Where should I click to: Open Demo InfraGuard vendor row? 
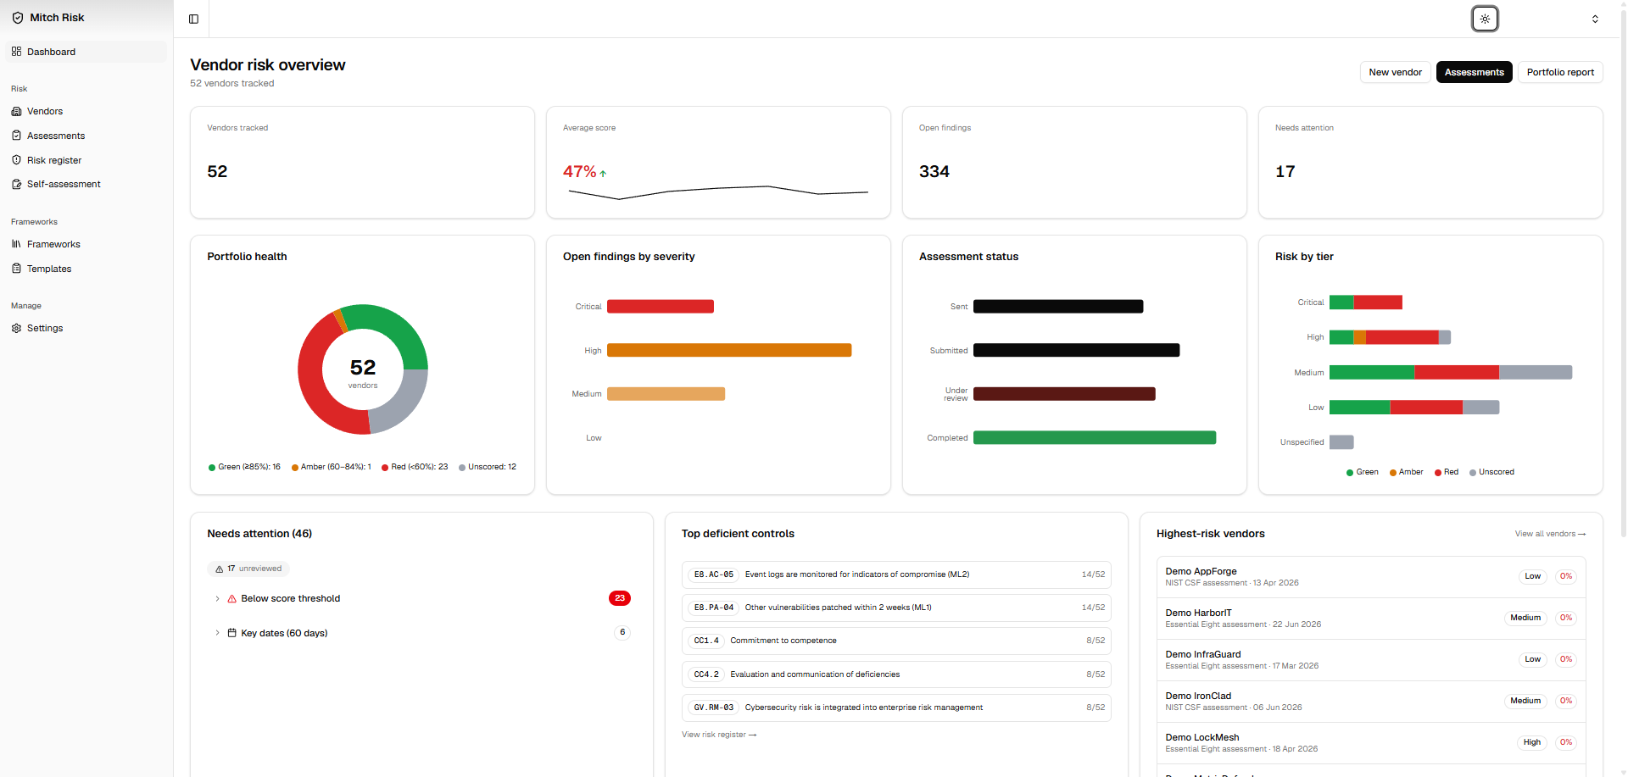(x=1371, y=660)
